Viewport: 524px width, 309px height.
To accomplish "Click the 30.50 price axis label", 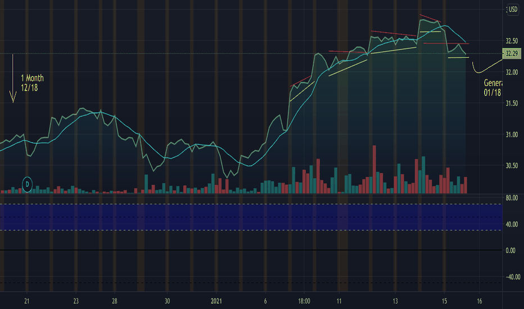I will tap(512, 166).
